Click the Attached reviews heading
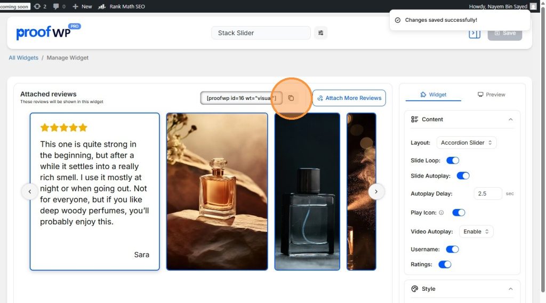Screen dimensions: 546x303 coord(49,94)
